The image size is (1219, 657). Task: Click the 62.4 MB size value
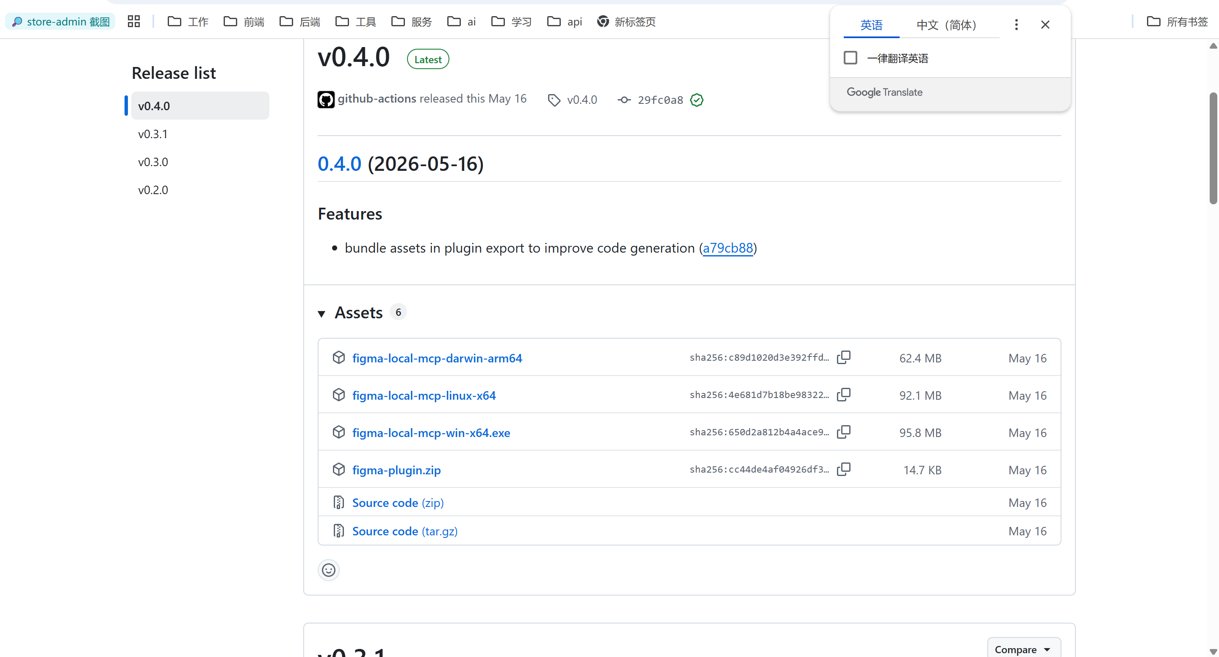[920, 358]
